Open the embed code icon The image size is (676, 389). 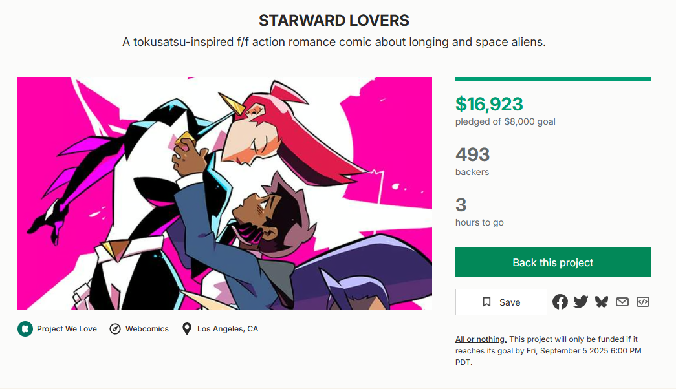pyautogui.click(x=642, y=302)
